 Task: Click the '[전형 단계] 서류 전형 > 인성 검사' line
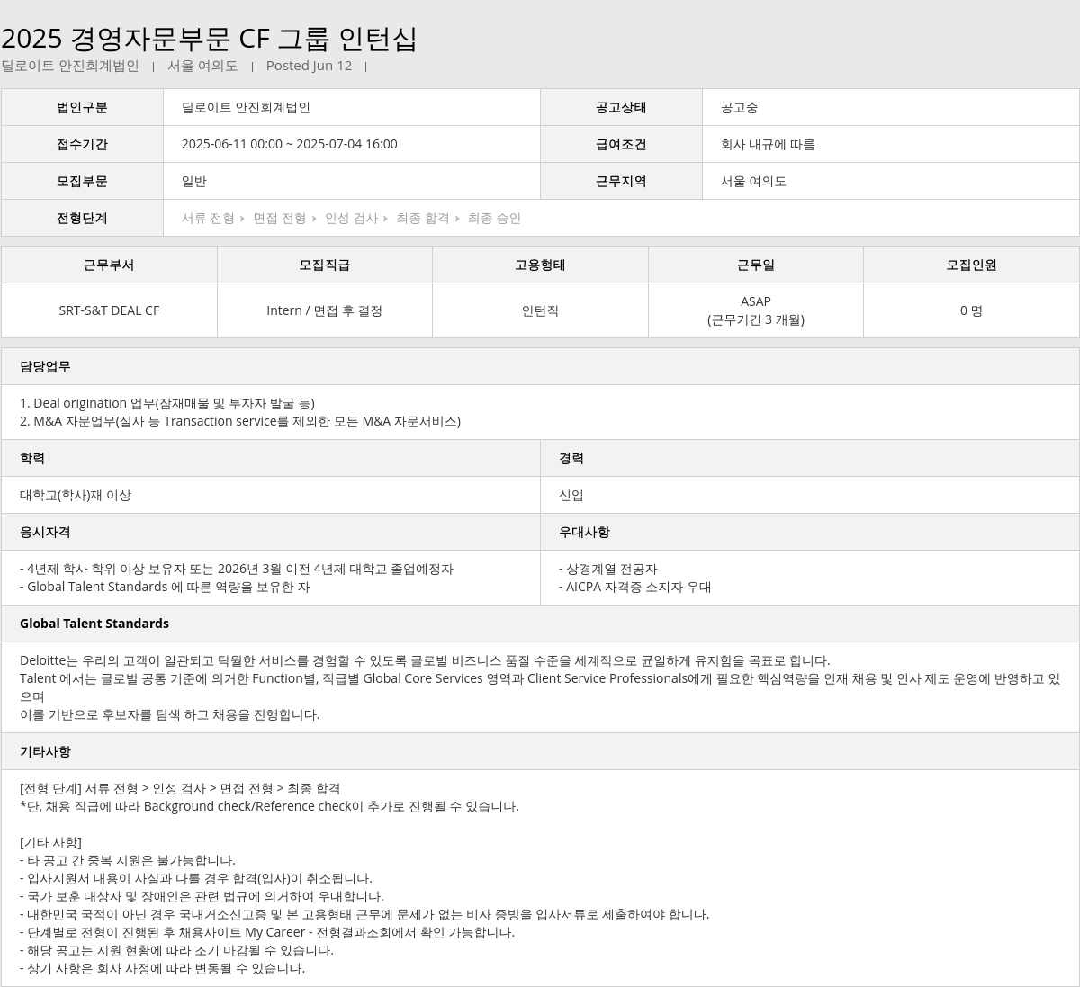(x=180, y=788)
